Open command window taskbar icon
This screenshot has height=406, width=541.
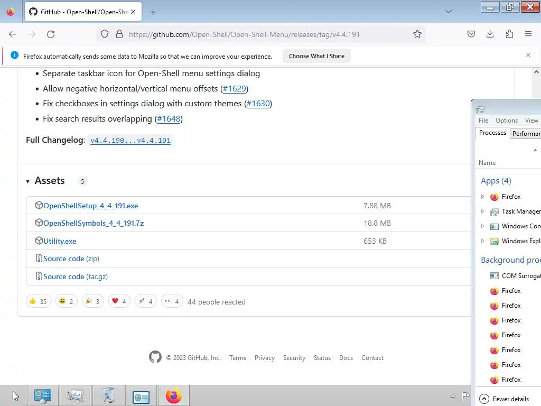point(141,396)
